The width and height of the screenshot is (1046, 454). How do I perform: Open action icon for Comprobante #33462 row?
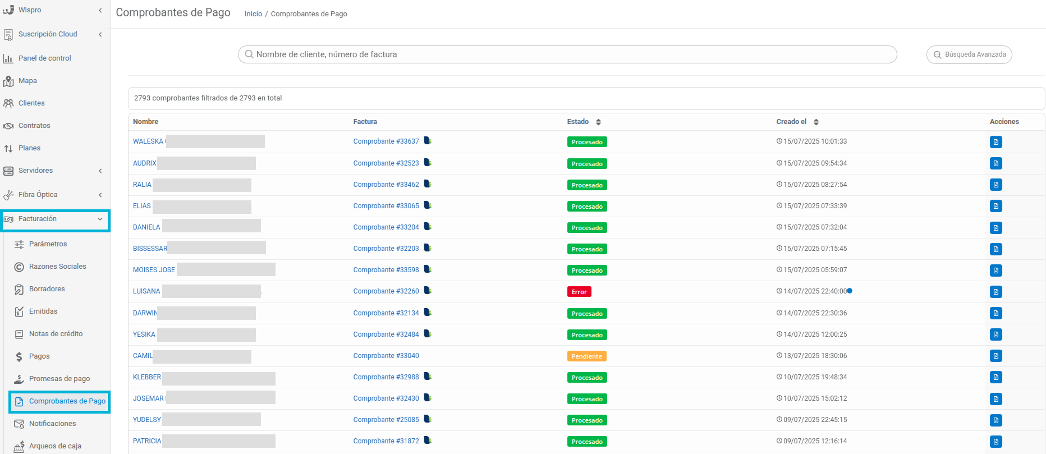point(995,185)
